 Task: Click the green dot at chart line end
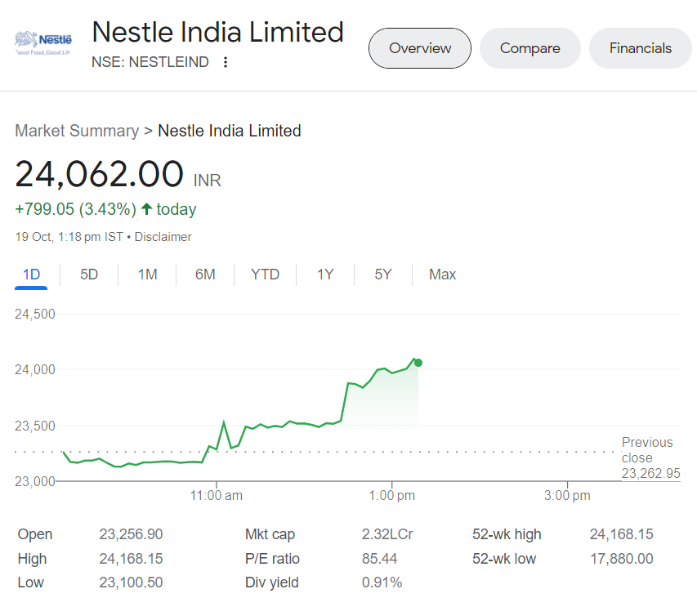tap(418, 363)
